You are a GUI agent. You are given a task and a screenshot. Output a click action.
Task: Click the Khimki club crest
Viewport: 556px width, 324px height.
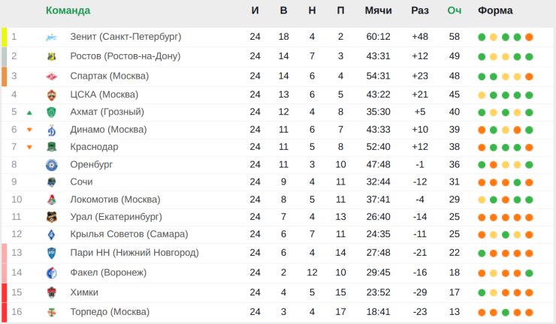click(51, 293)
